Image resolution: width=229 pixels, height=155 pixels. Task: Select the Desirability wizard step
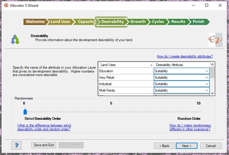[x=112, y=22]
